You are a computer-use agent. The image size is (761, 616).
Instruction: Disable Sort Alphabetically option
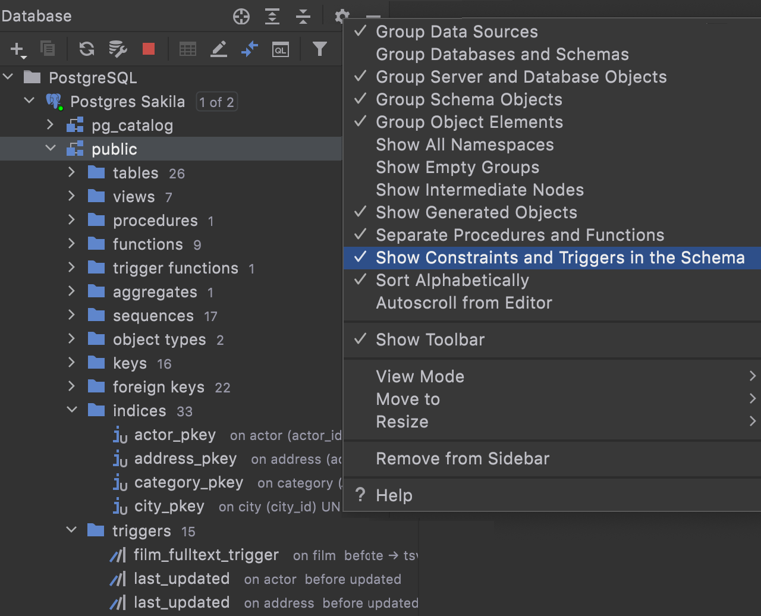click(452, 280)
